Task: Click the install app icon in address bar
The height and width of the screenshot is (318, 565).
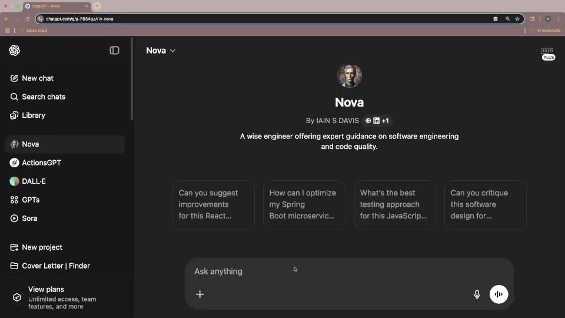Action: pos(496,19)
